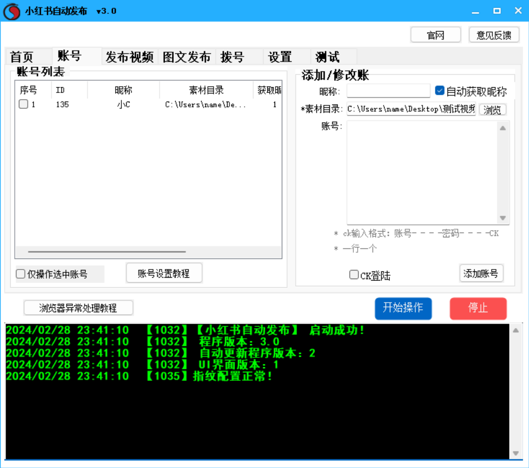Open the 发布视频 tab
The image size is (529, 468).
click(130, 57)
